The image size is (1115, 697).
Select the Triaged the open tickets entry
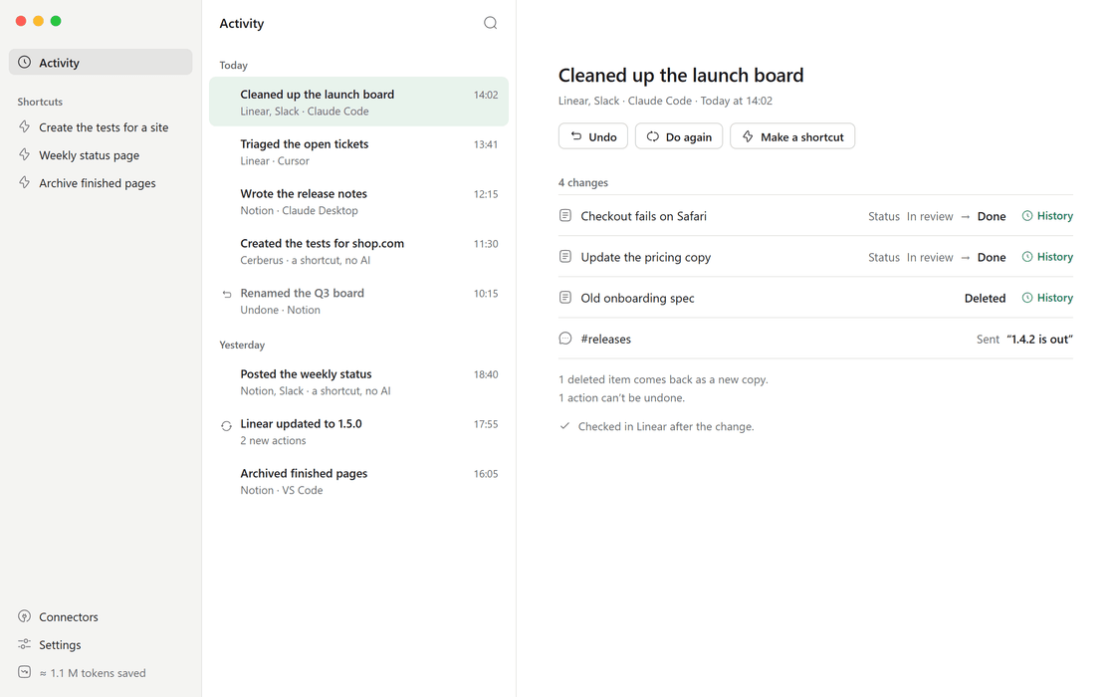click(x=358, y=151)
